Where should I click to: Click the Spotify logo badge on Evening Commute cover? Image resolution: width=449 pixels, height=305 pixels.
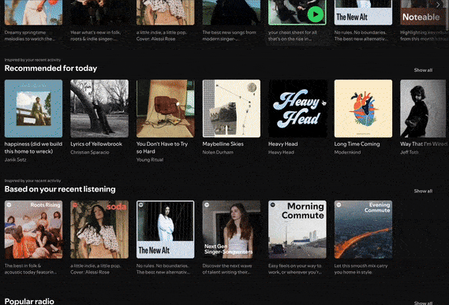click(x=339, y=205)
